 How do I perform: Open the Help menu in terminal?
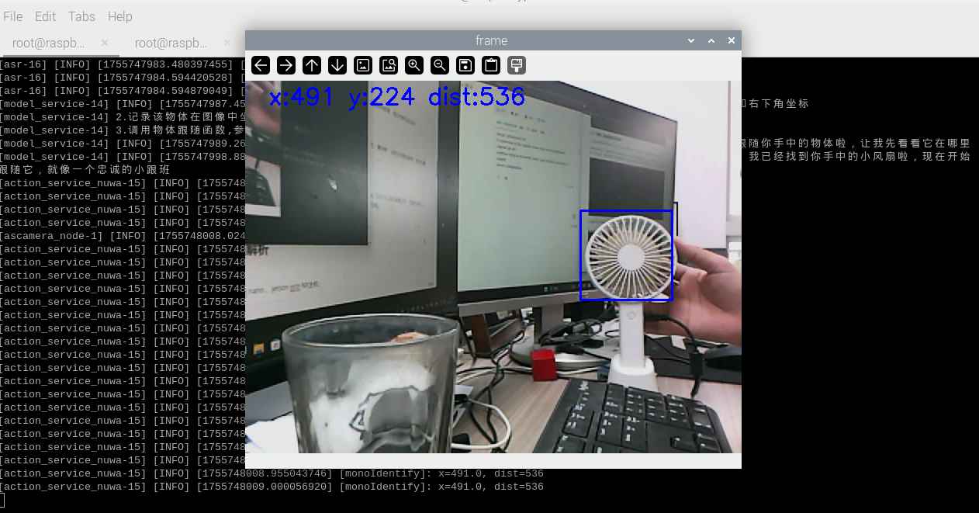click(119, 16)
